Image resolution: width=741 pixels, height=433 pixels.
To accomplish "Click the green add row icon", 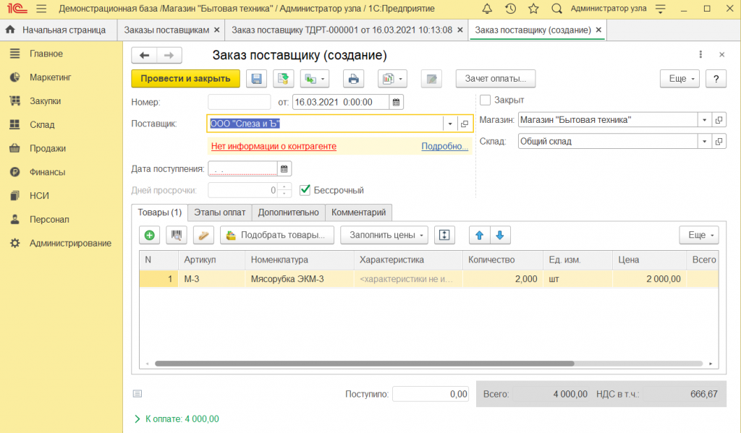I will [x=150, y=235].
